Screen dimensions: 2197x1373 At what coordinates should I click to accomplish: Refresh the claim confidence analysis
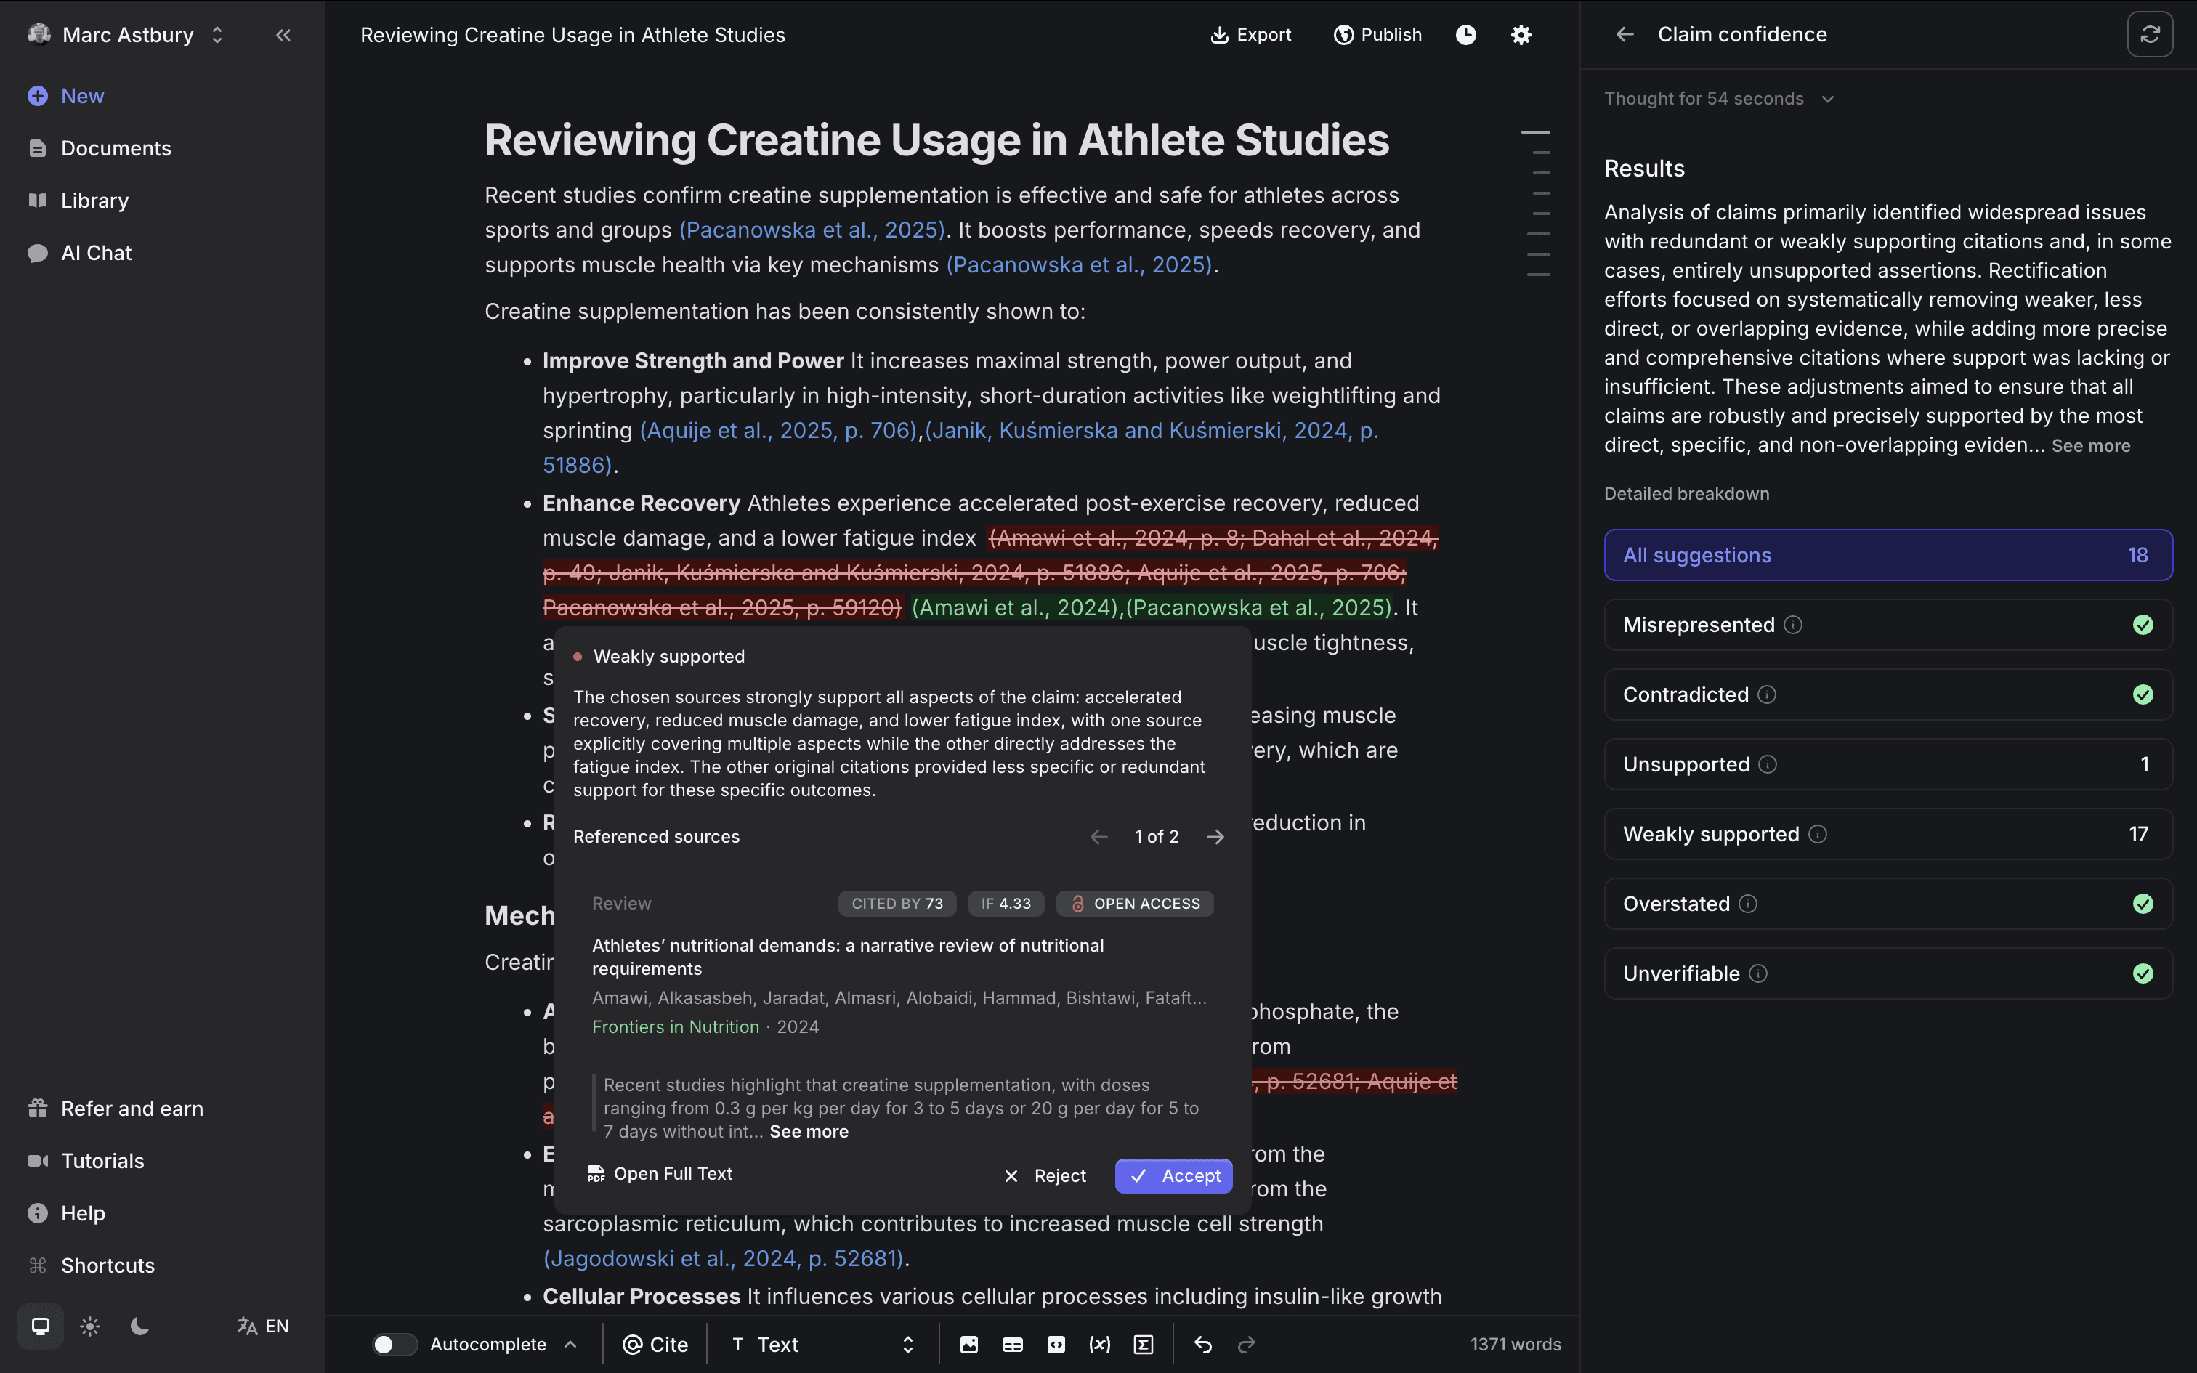(2149, 35)
